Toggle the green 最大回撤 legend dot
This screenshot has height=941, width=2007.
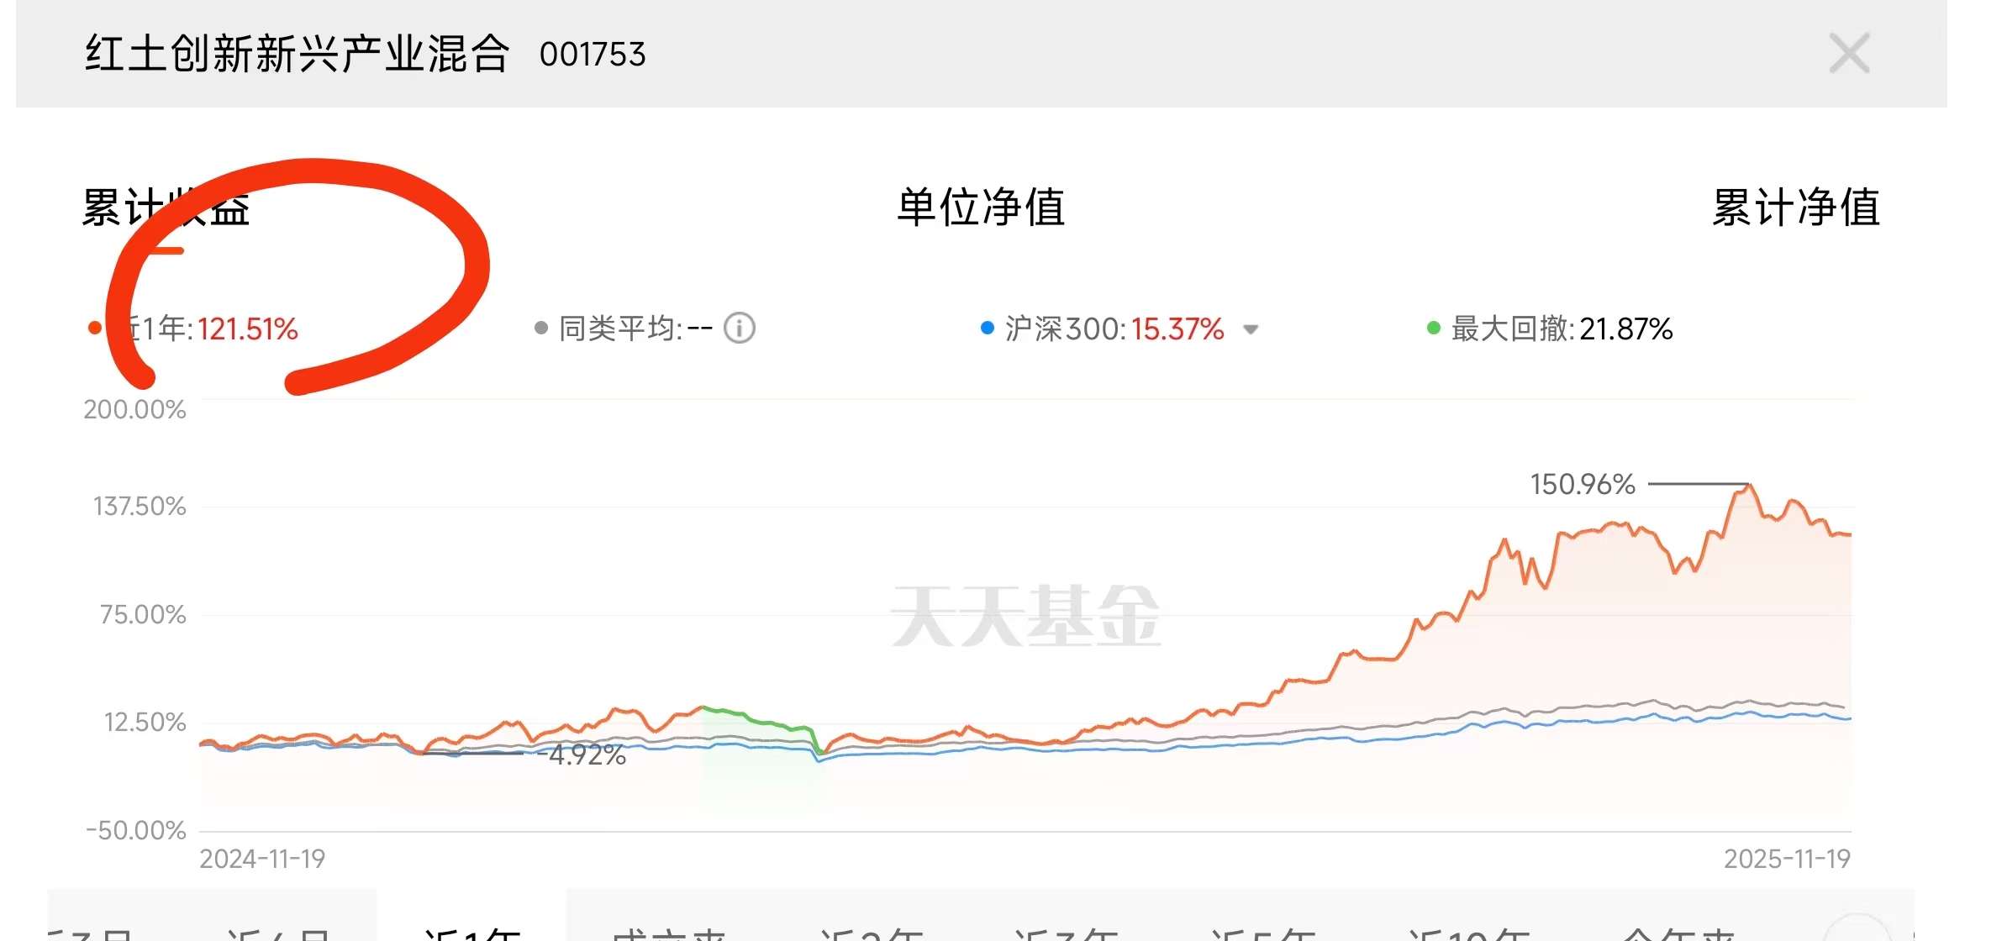point(1434,328)
